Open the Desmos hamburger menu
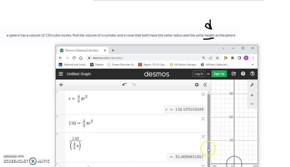 click(x=61, y=74)
